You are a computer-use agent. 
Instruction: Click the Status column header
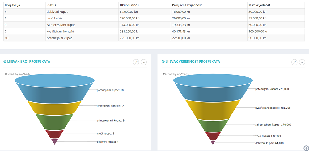[x=82, y=5]
